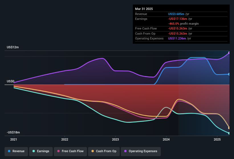Toggle the Operating Expenses legend button
The height and width of the screenshot is (159, 234).
(141, 151)
